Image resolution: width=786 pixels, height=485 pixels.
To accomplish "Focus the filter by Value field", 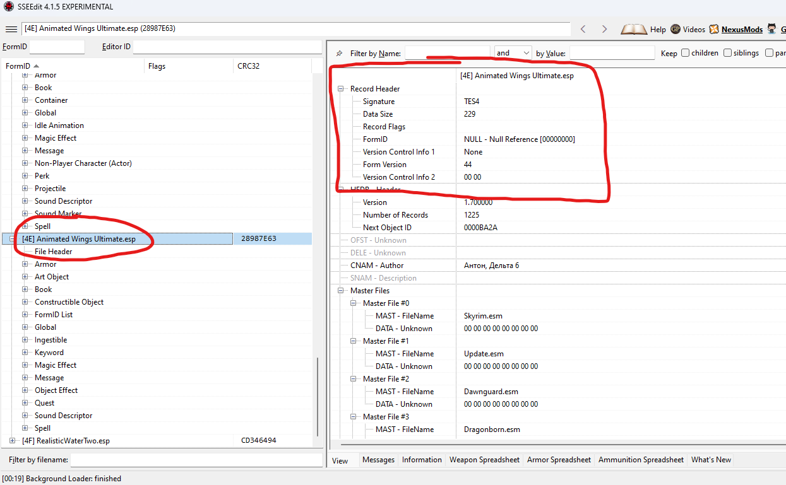I will 612,53.
